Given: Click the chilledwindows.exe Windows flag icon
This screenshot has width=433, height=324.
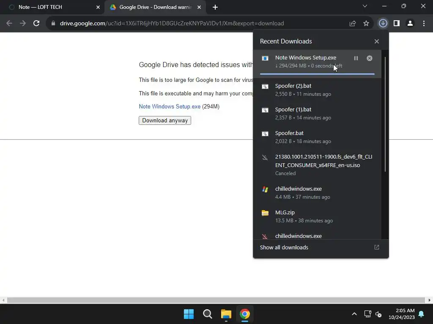Looking at the screenshot, I should [265, 189].
